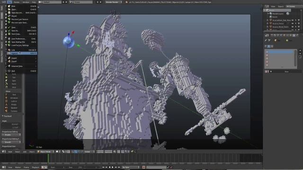This screenshot has height=170, width=303.
Task: Delete the Default screen layout via X icon
Action: [x=66, y=2]
